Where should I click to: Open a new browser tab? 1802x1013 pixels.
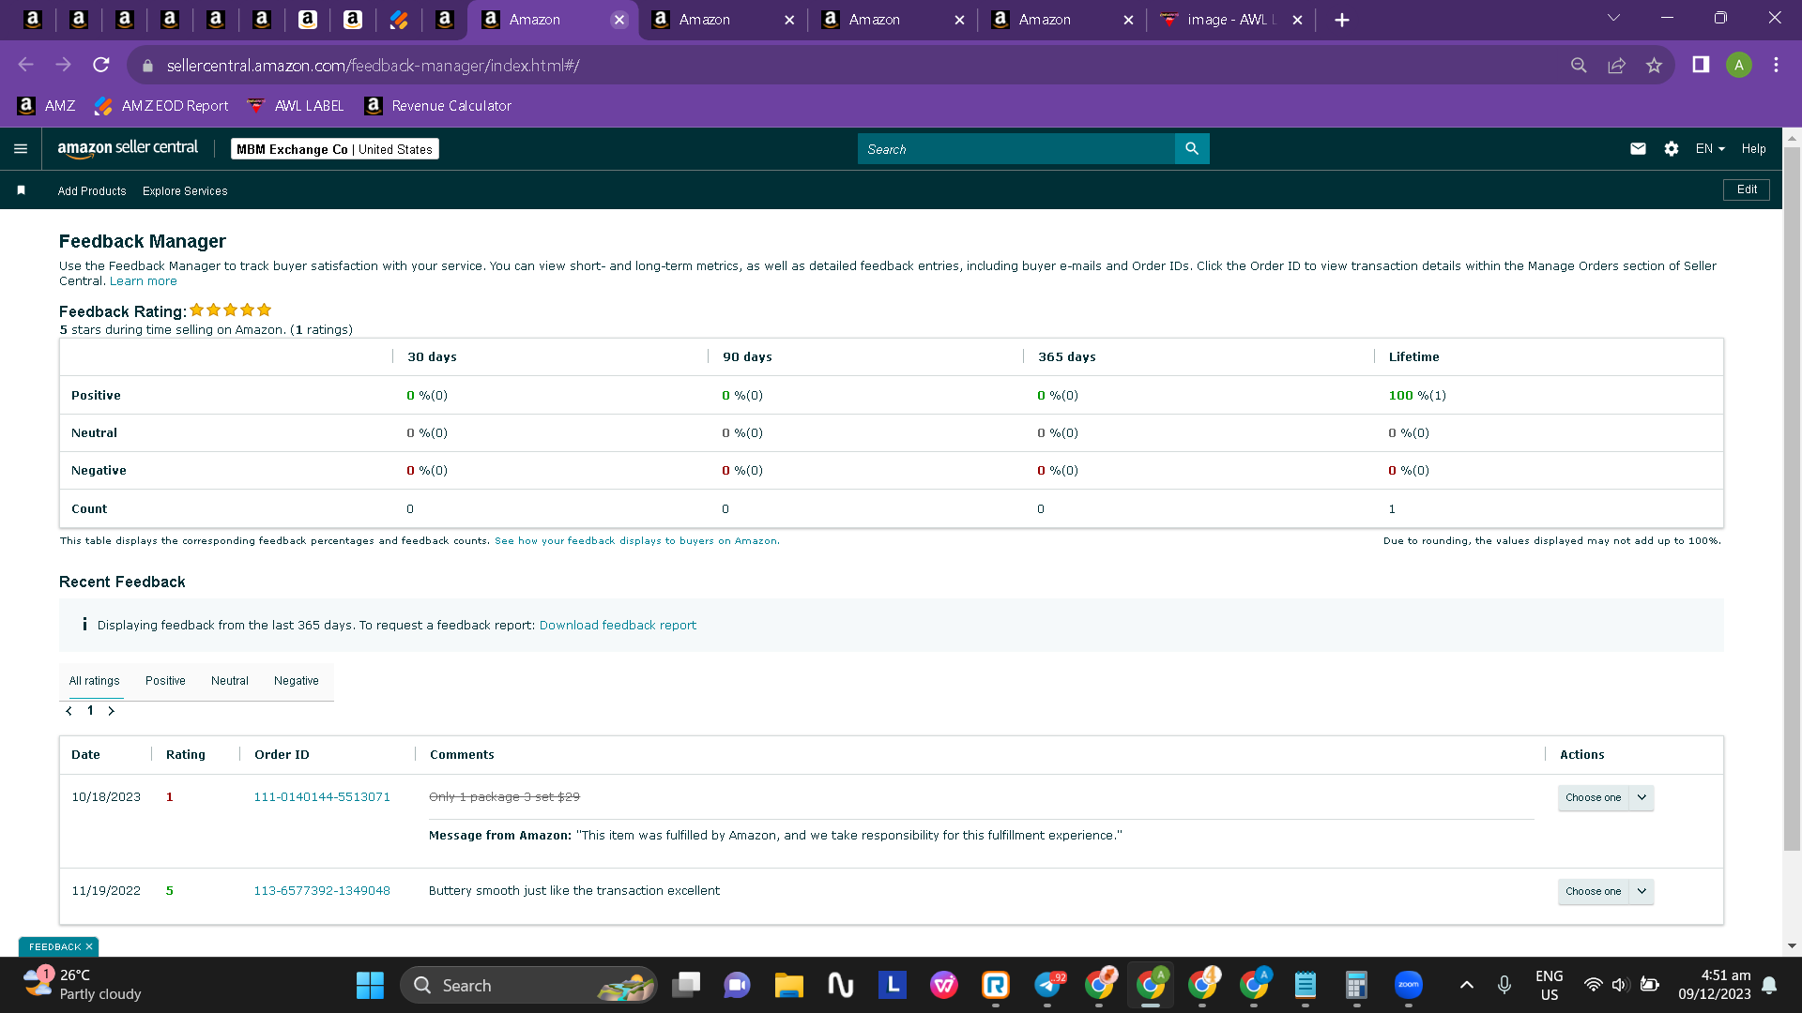(1342, 20)
